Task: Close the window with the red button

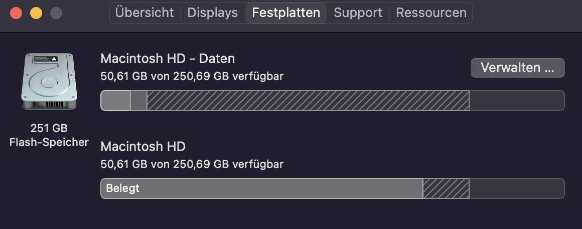Action: click(x=16, y=13)
